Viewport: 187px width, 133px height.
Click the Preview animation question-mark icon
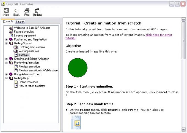click(16, 66)
